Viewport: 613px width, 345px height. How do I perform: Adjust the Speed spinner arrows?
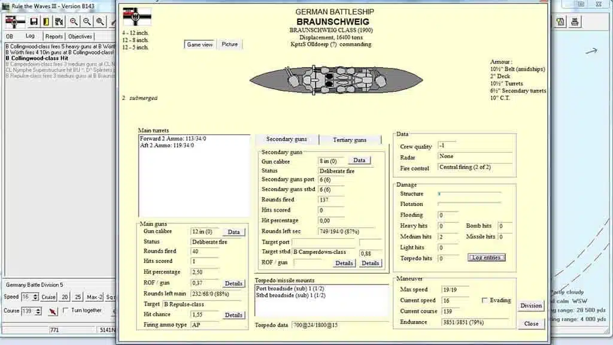coord(35,297)
